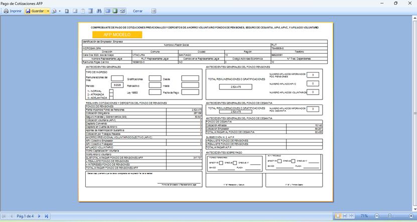
Task: Check the 2-ATRASADA box in Tipo de Ingreso
Action: click(111, 95)
